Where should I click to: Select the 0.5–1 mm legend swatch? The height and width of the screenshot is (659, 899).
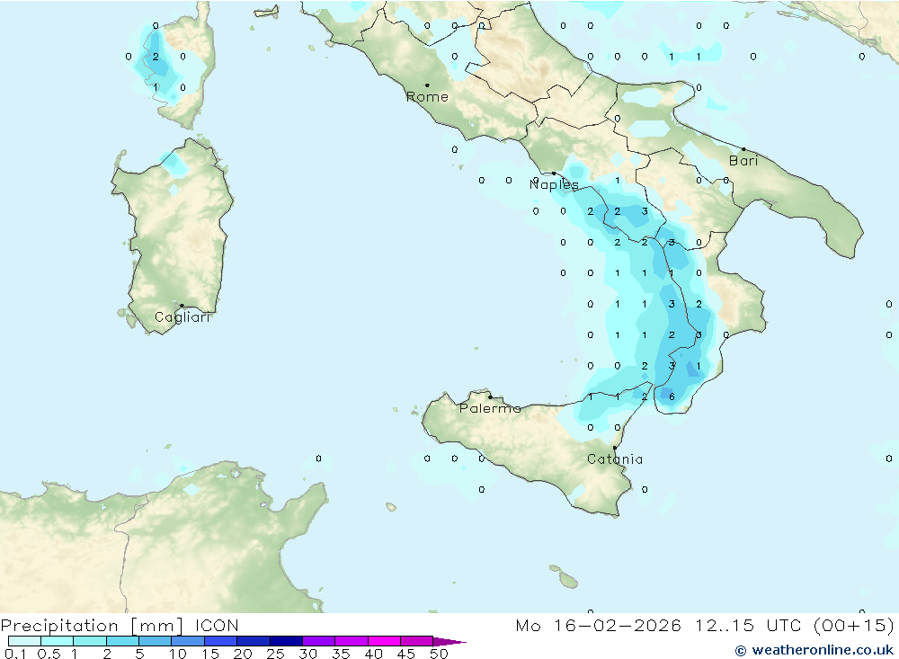(58, 641)
